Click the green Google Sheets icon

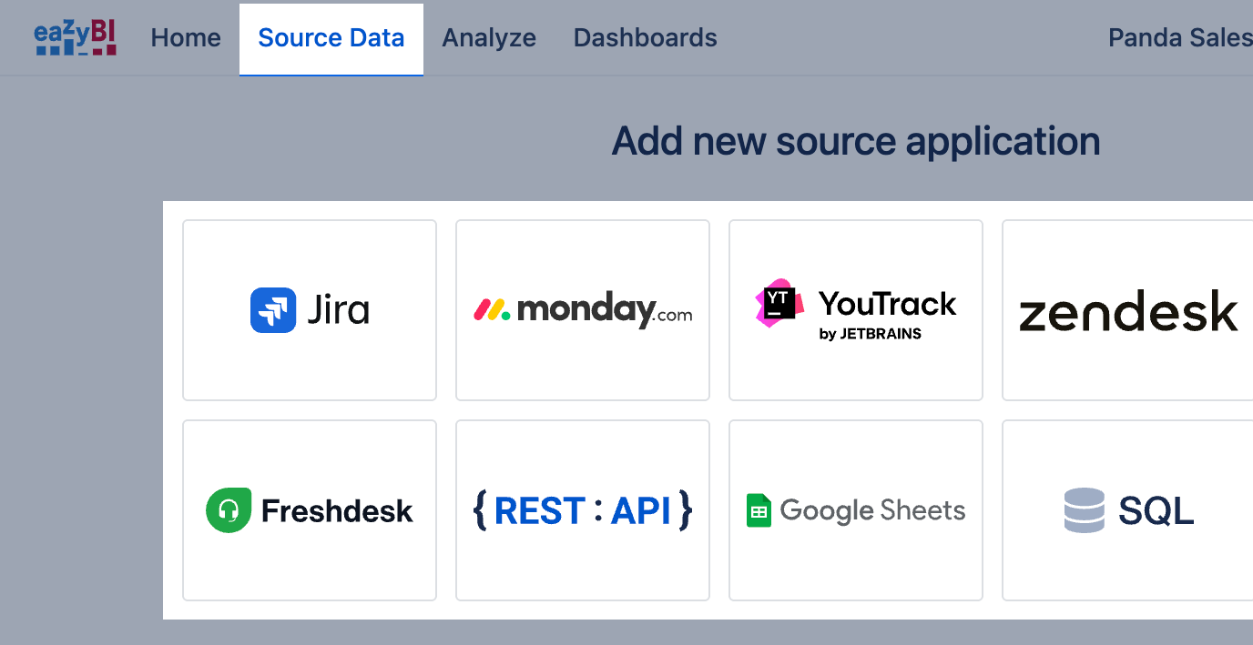click(759, 510)
